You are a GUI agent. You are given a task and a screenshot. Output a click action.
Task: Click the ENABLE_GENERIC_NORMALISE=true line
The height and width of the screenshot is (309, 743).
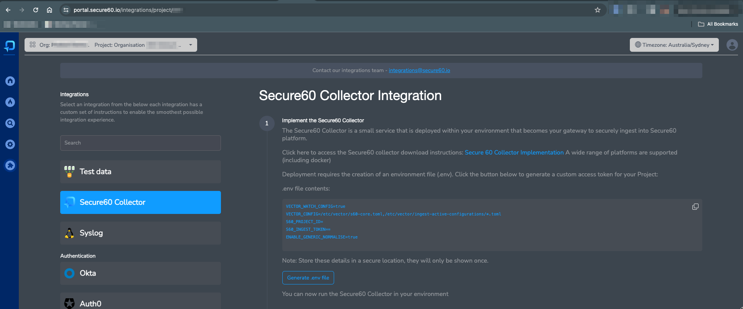(321, 237)
